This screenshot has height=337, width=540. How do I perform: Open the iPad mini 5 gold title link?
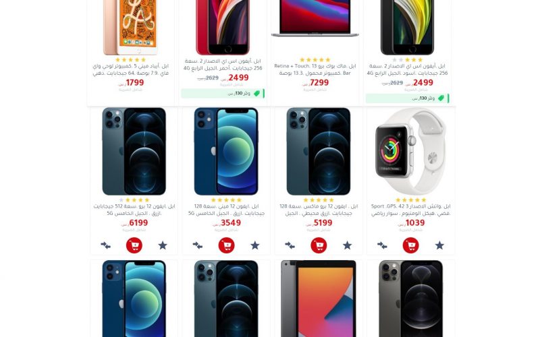click(x=130, y=69)
